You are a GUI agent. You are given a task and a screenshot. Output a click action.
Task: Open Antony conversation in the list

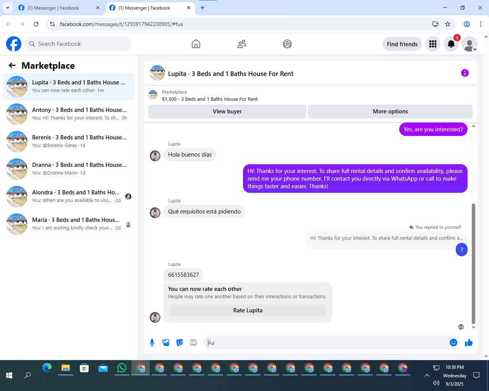pos(69,114)
